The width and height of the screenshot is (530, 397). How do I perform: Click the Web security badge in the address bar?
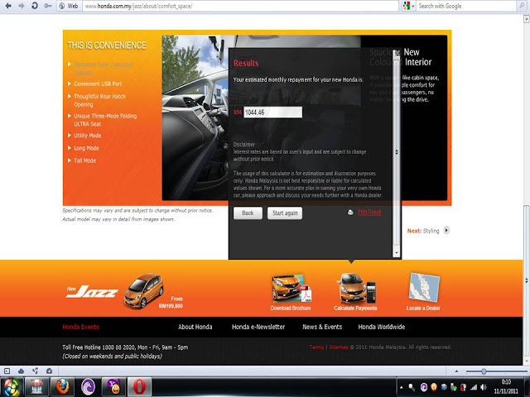coord(68,6)
